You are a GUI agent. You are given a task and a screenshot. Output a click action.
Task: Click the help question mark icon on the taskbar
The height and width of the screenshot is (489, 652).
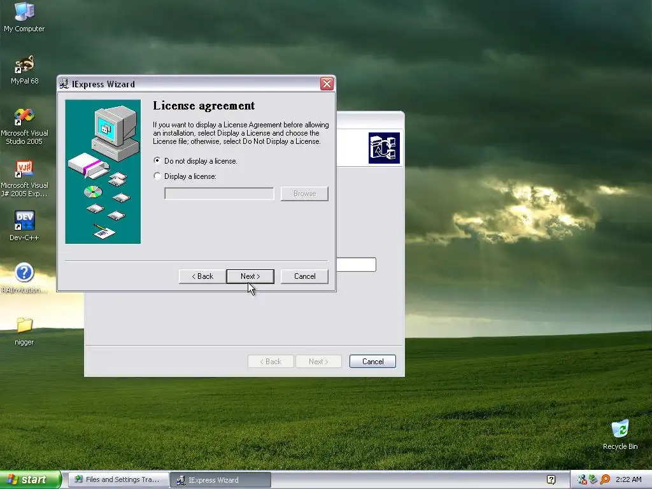(551, 479)
